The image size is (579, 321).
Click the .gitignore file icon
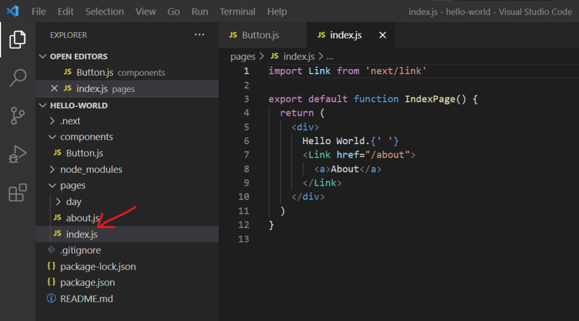pyautogui.click(x=51, y=250)
